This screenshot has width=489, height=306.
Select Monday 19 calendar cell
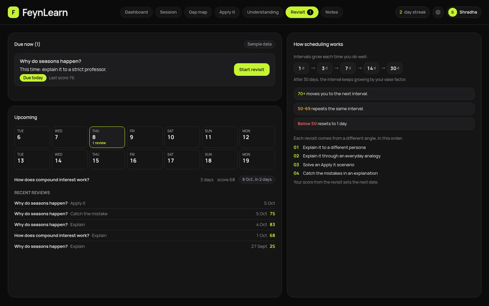[x=257, y=159]
